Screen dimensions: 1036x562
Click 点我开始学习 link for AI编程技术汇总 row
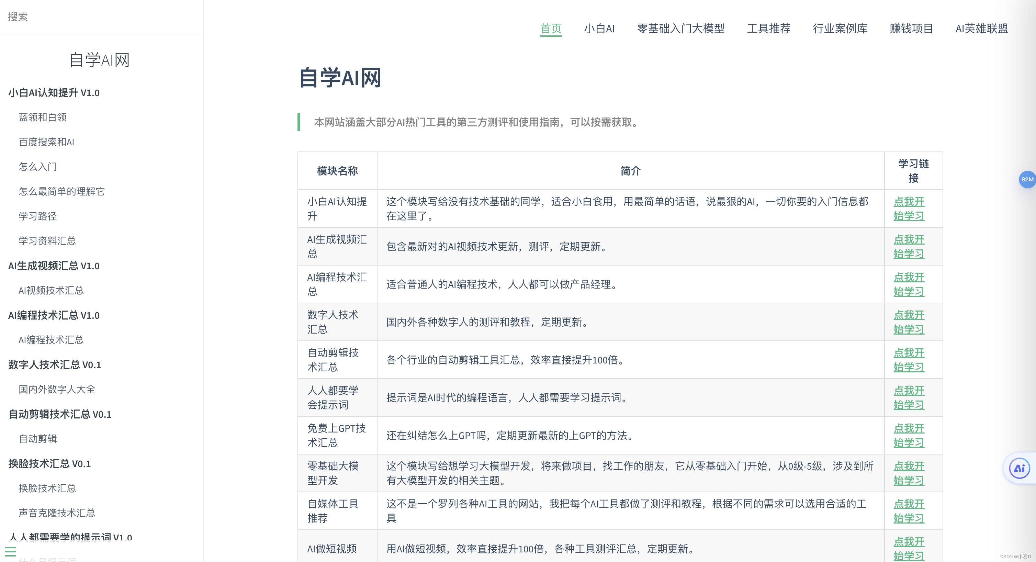(909, 284)
